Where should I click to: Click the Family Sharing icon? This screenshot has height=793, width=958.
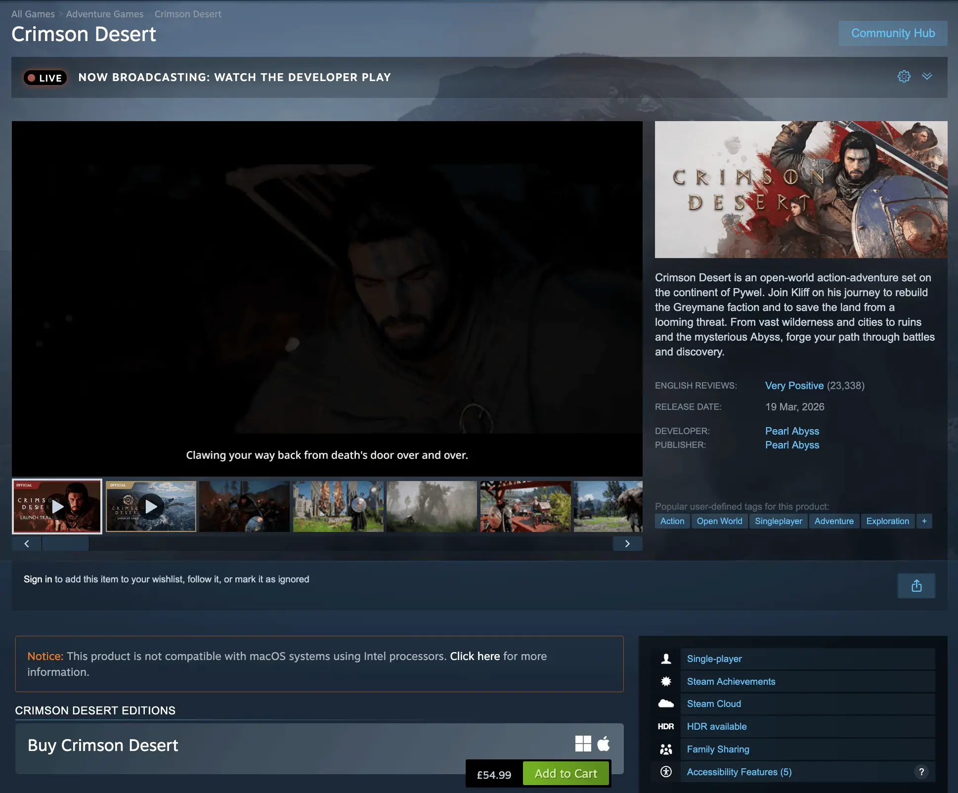click(x=666, y=749)
